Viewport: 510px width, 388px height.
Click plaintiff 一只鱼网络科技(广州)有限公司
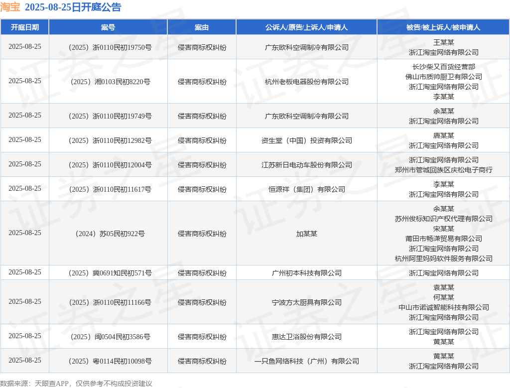[306, 361]
